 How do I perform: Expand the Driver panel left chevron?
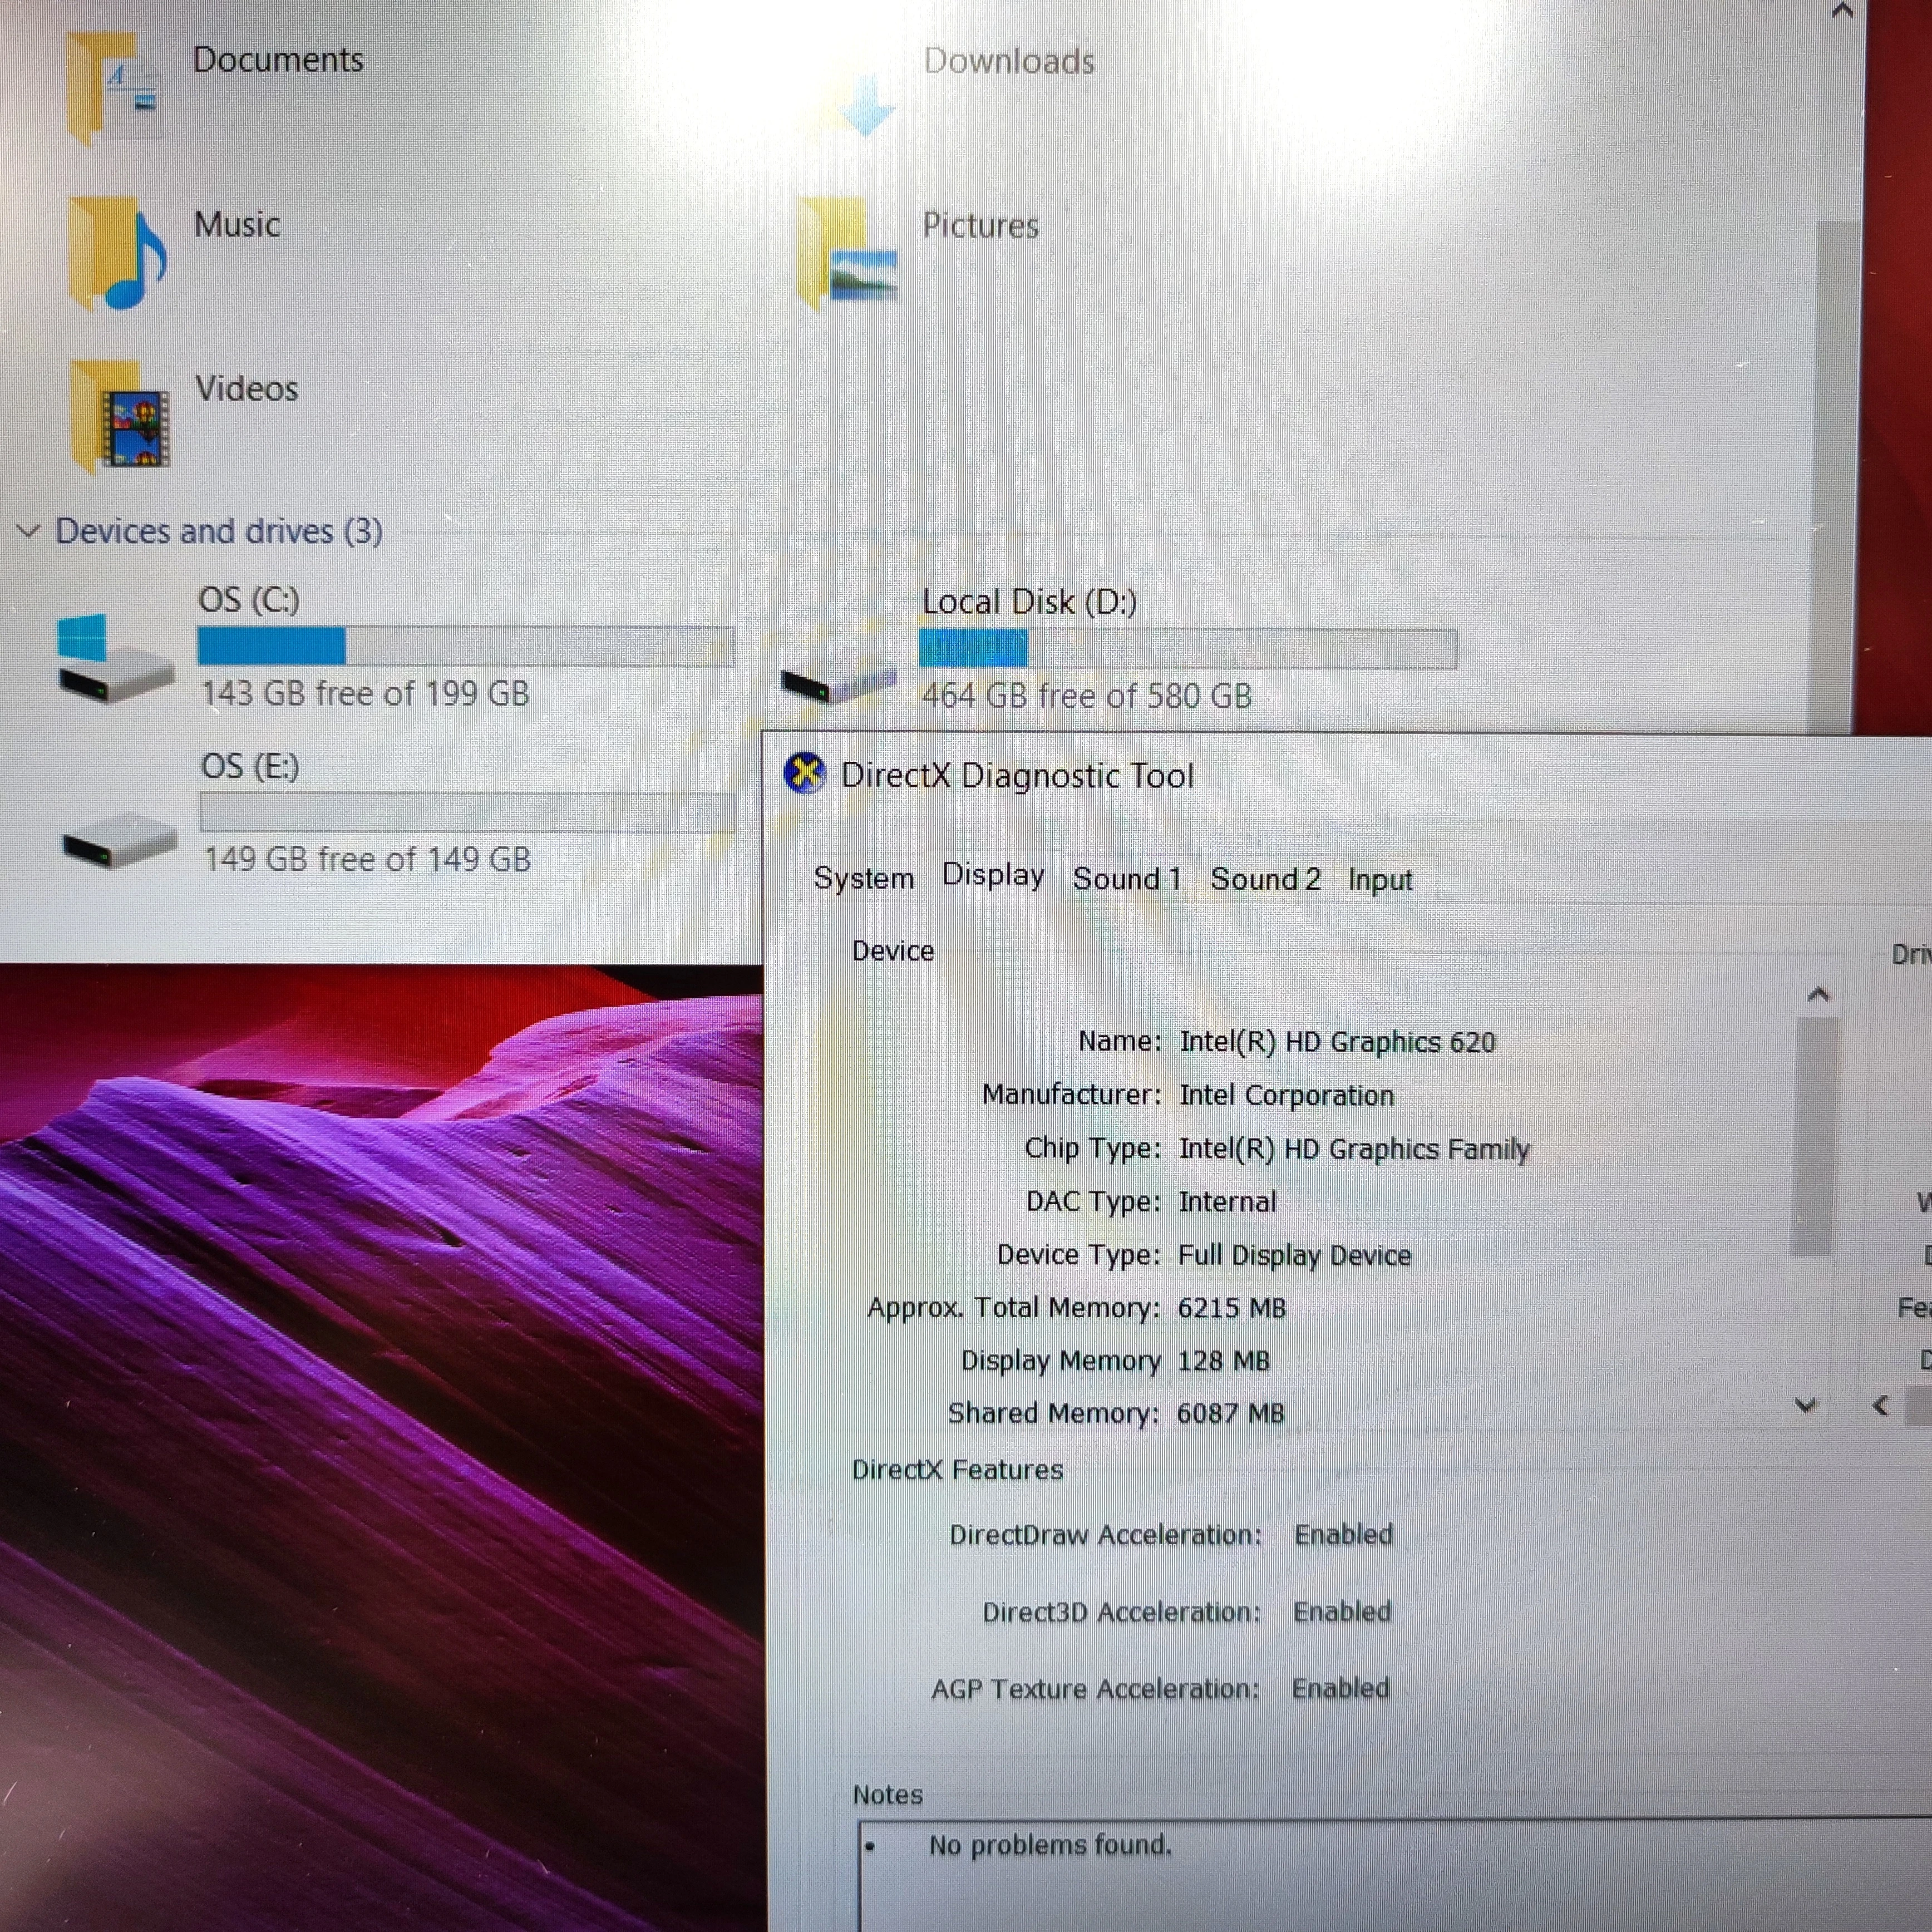[x=1882, y=1406]
